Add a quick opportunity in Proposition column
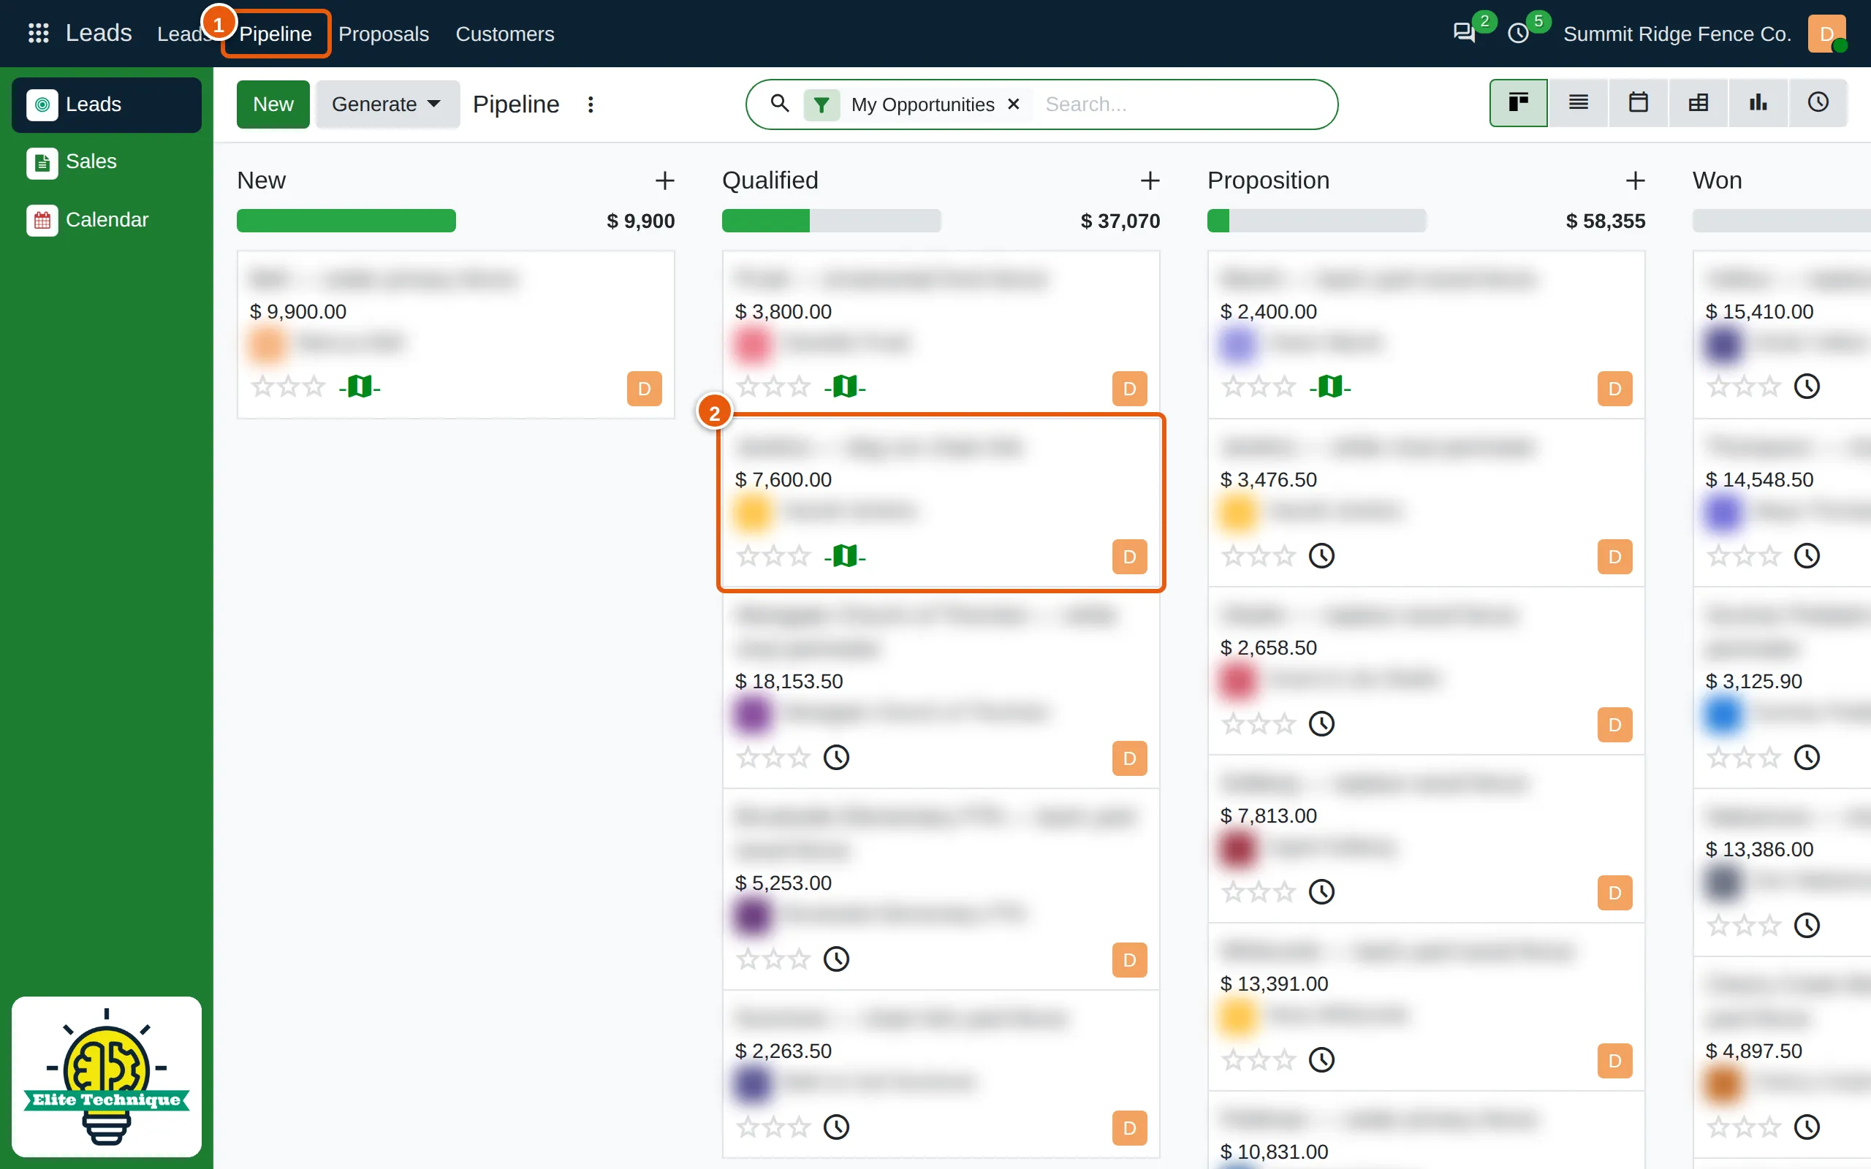 coord(1635,181)
